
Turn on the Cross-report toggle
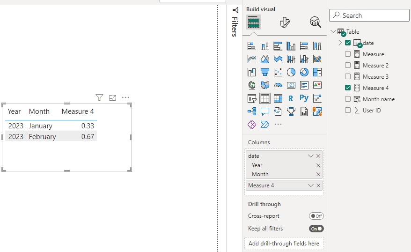(316, 216)
